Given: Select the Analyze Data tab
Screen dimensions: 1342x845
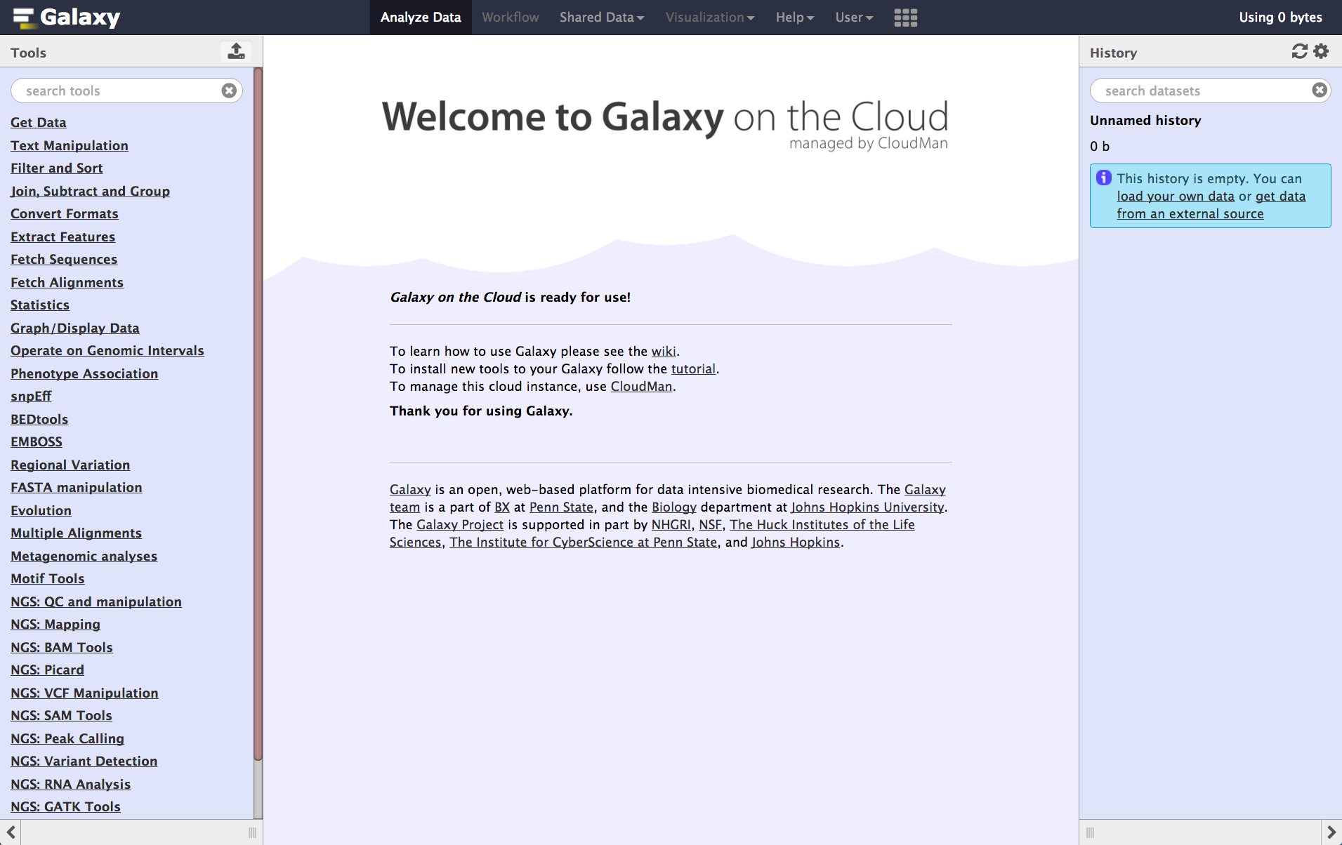Looking at the screenshot, I should (x=421, y=18).
